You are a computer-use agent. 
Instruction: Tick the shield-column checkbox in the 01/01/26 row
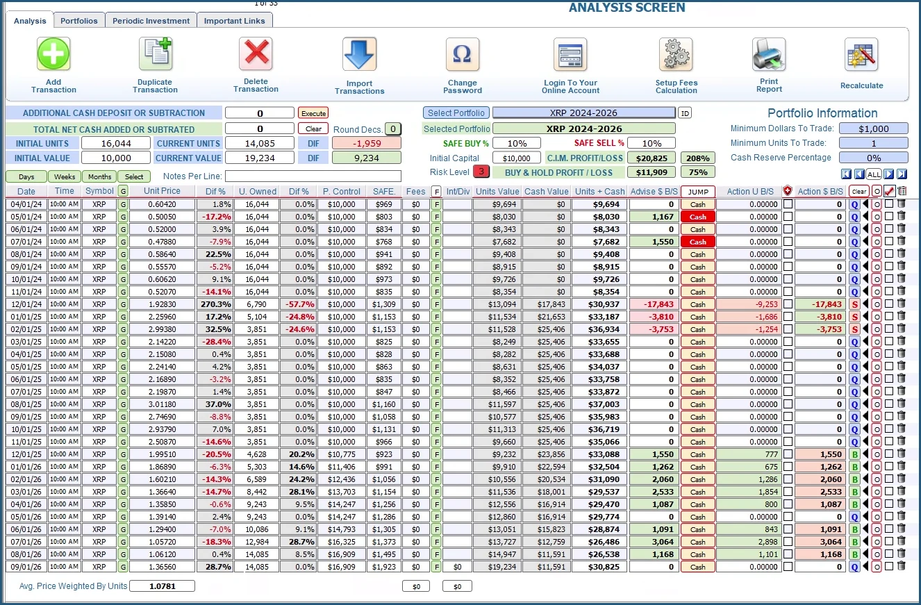[788, 467]
